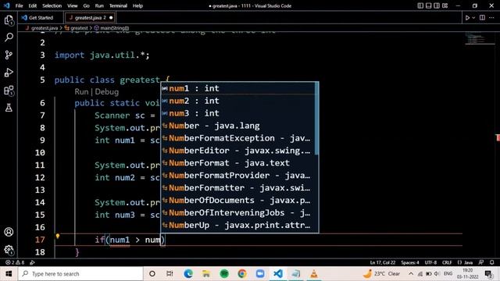Click UTF-8 encoding in status bar

(430, 262)
